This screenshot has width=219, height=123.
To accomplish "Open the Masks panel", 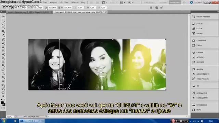I will click(197, 69).
